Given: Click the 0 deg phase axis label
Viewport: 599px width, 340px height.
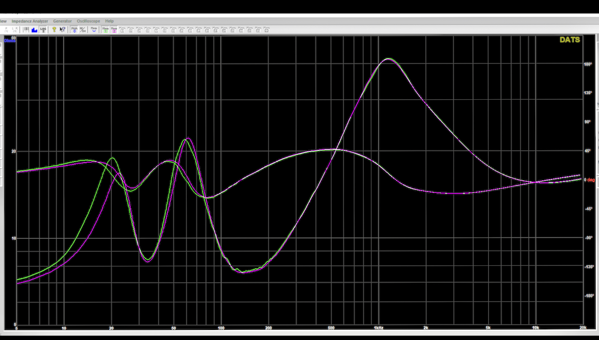Looking at the screenshot, I should coord(589,180).
